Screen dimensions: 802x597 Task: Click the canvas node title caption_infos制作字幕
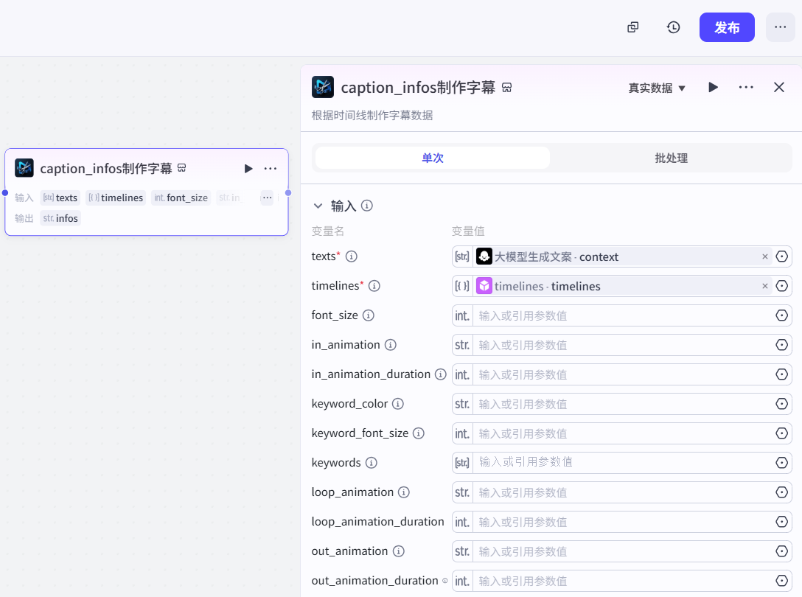106,168
